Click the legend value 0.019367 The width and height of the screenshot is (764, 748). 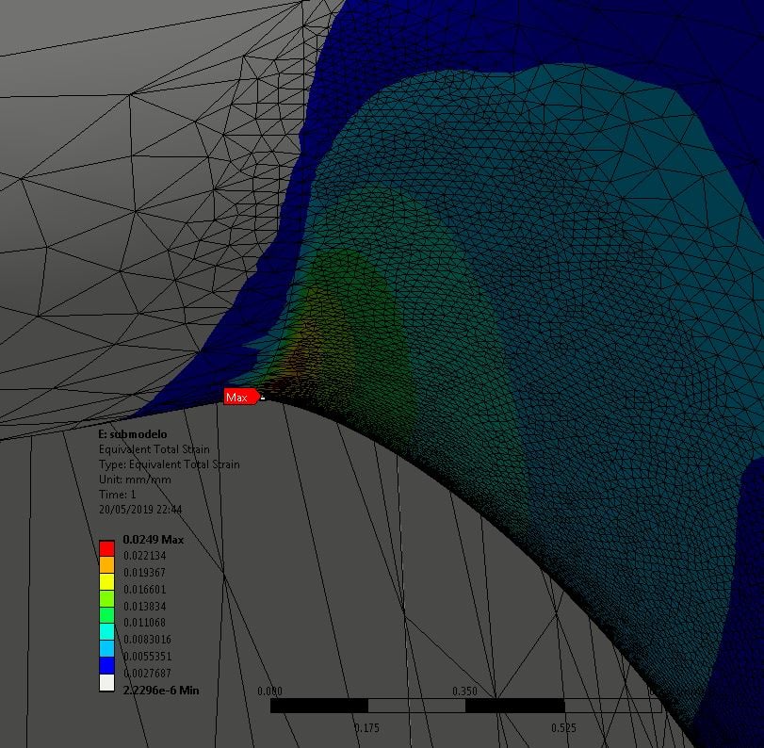(x=145, y=573)
